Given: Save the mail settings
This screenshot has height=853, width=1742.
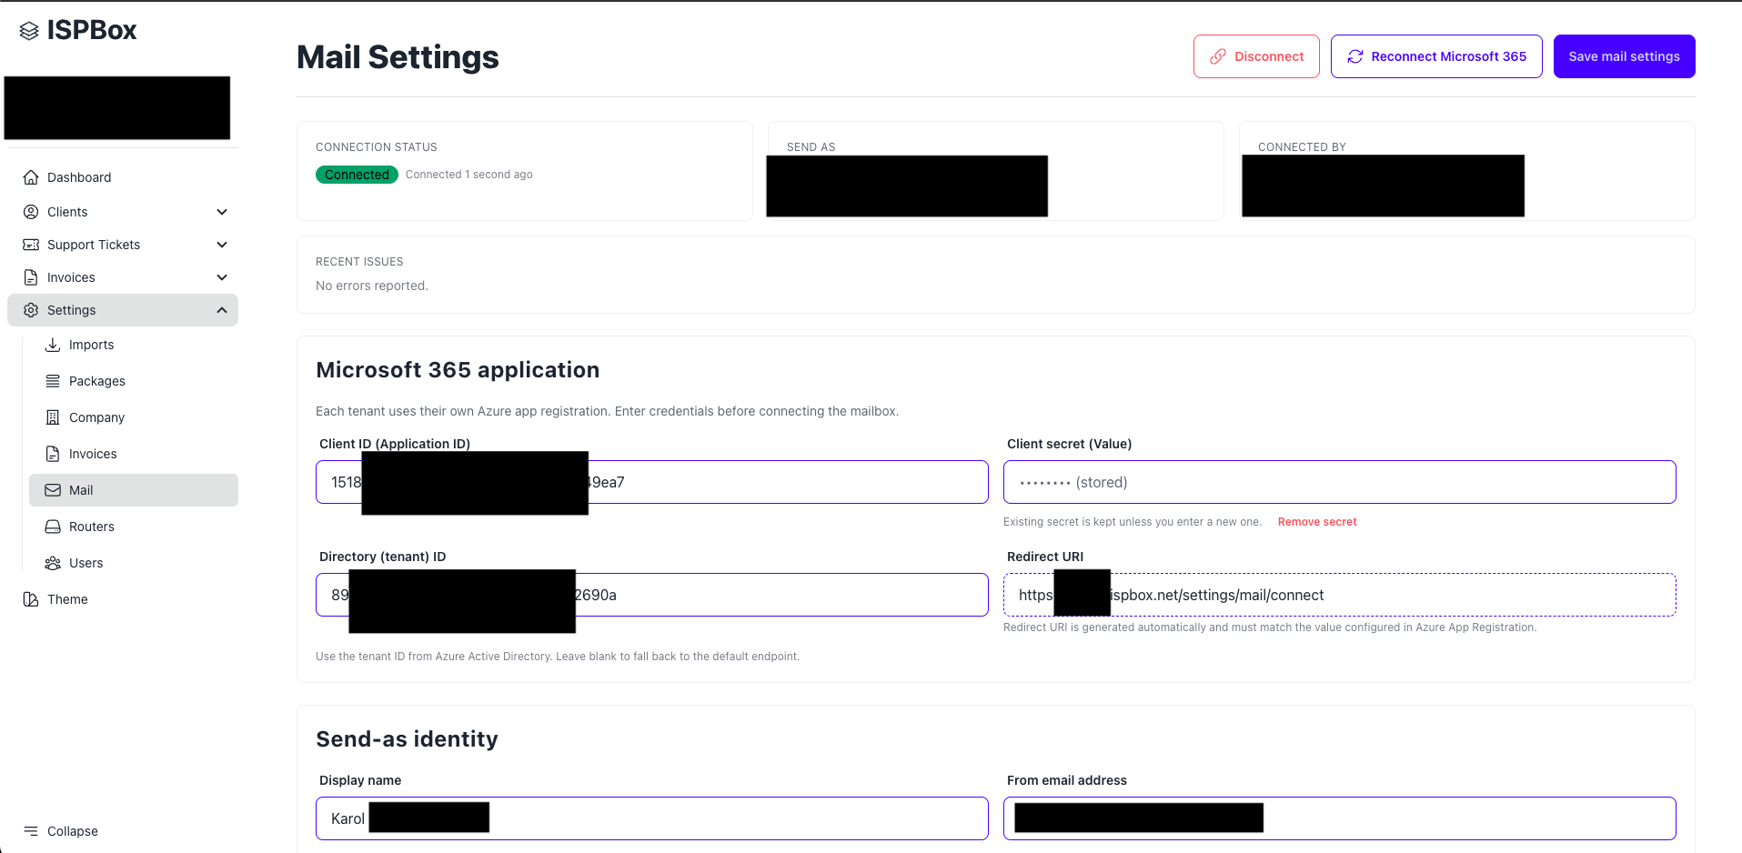Looking at the screenshot, I should tap(1624, 56).
